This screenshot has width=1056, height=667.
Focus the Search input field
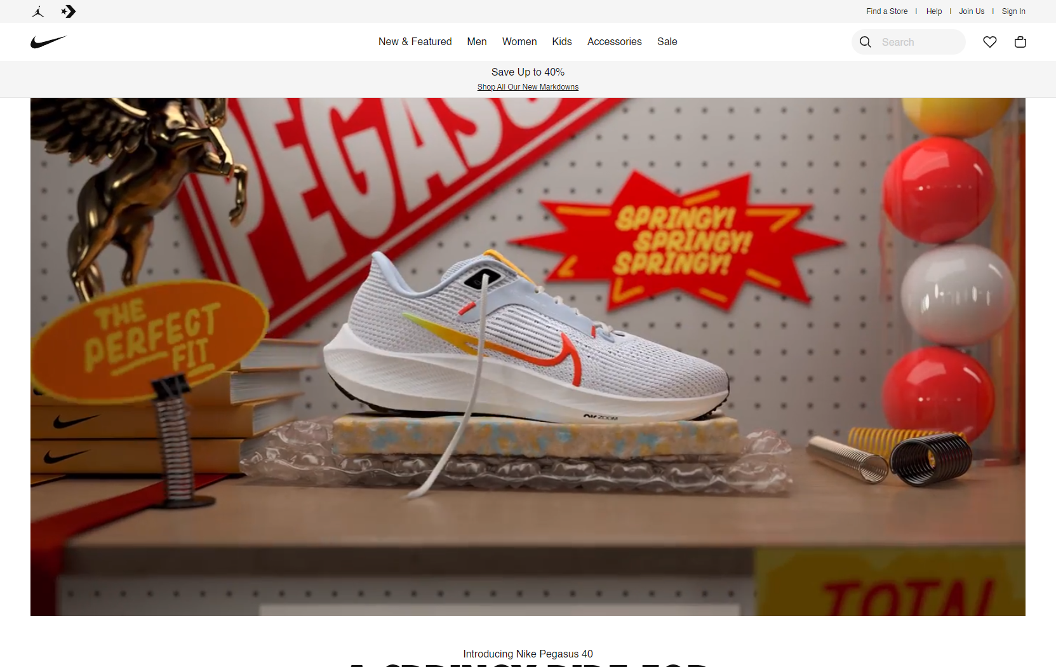[919, 42]
